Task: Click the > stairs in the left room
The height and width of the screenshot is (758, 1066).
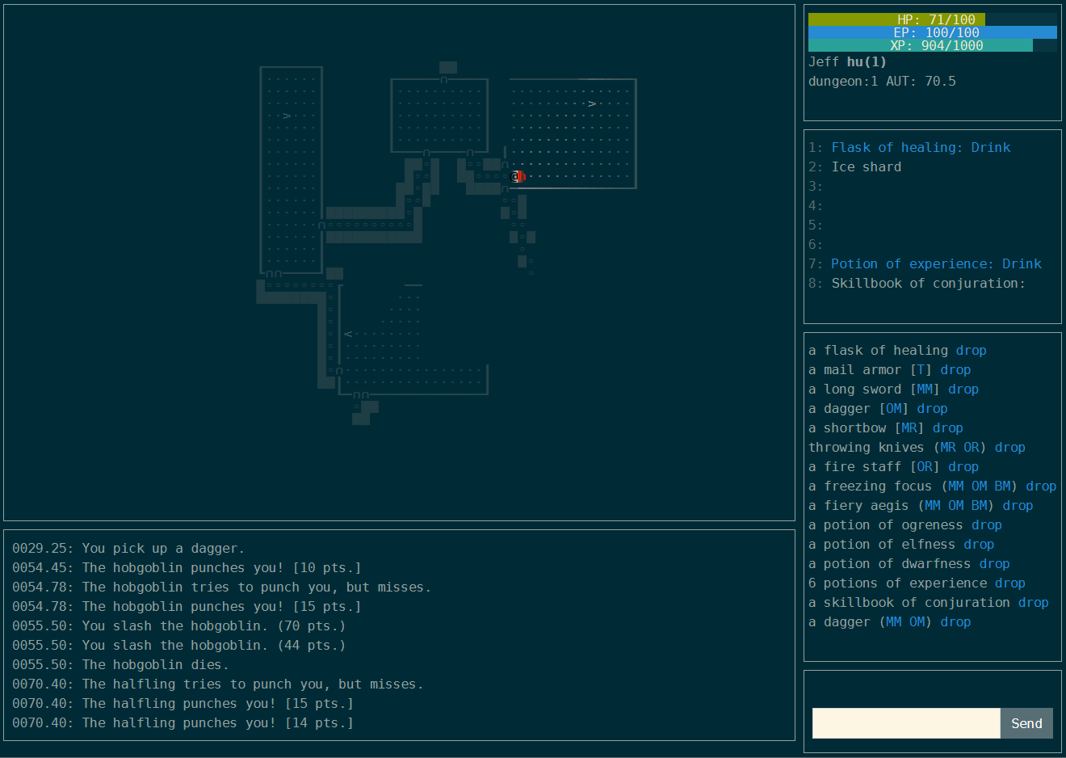Action: click(x=286, y=116)
